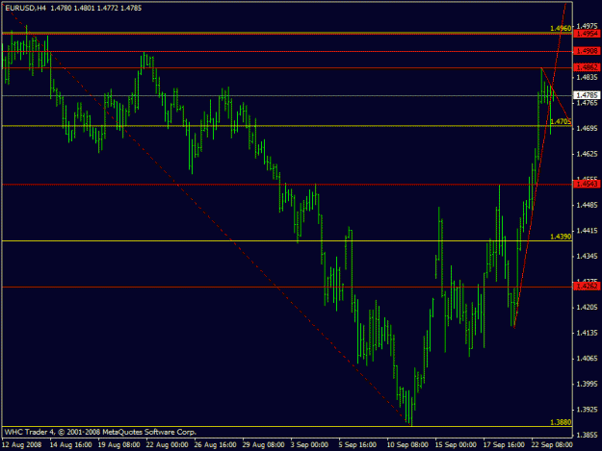
Task: Select the red 1.4908 price level tag
Action: 587,51
